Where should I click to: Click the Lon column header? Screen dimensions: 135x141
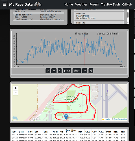tap(46, 132)
